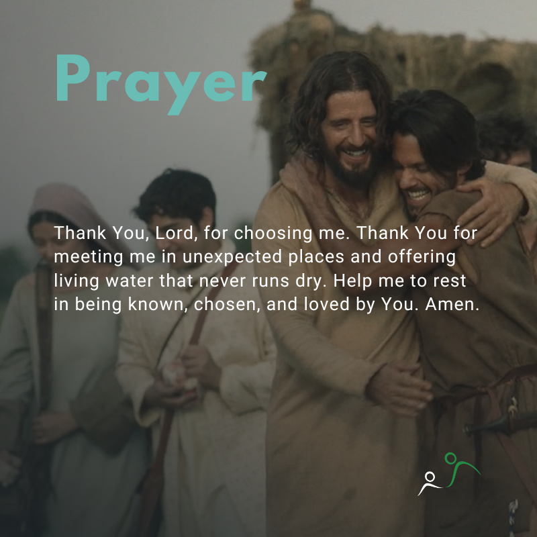
Task: Click the thatched straw structure in background
Action: (394, 68)
